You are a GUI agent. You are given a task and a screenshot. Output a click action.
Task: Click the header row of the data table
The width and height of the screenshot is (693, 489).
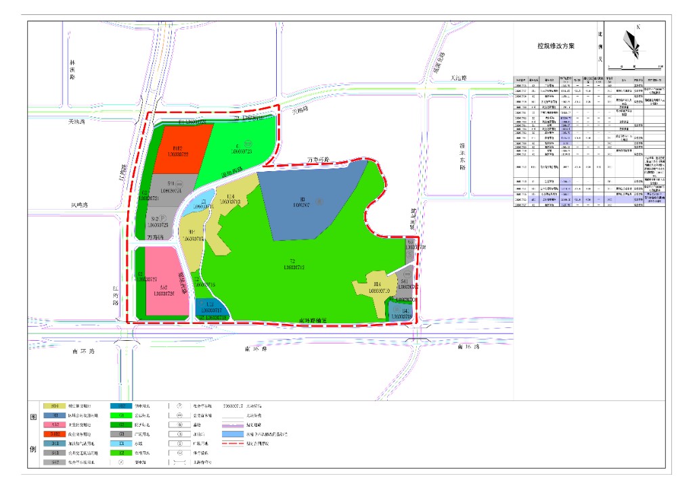coord(589,79)
